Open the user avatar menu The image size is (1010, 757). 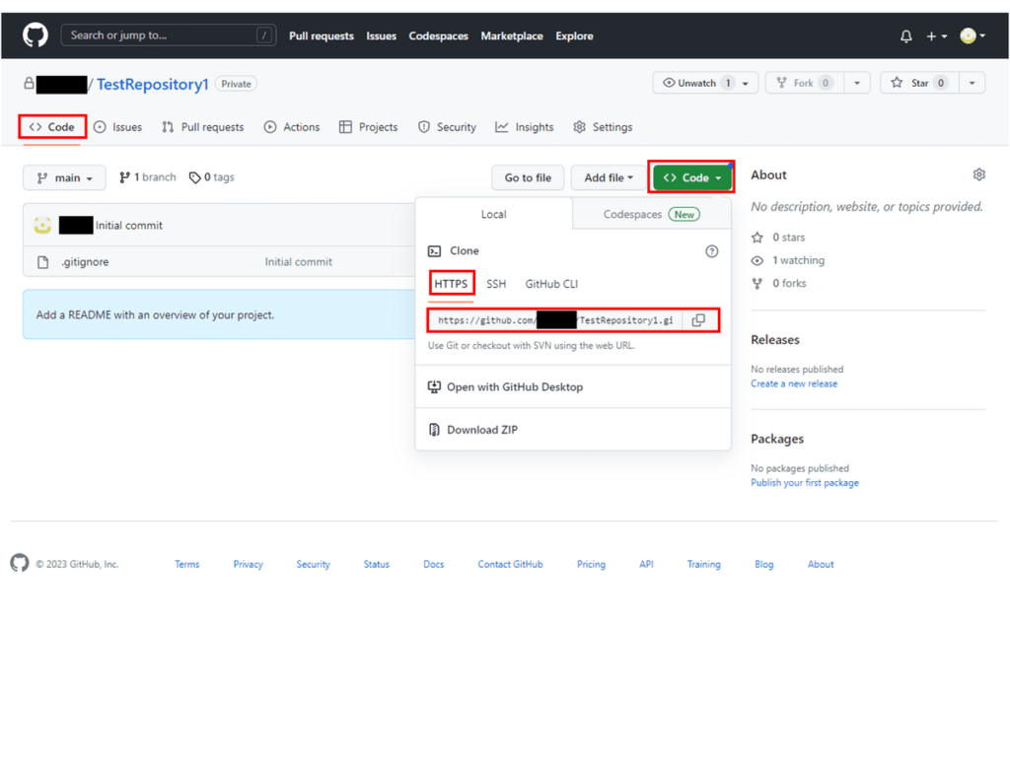972,36
